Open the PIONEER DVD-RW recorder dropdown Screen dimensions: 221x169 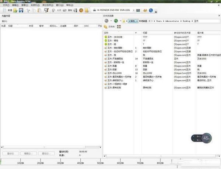[x=134, y=10]
